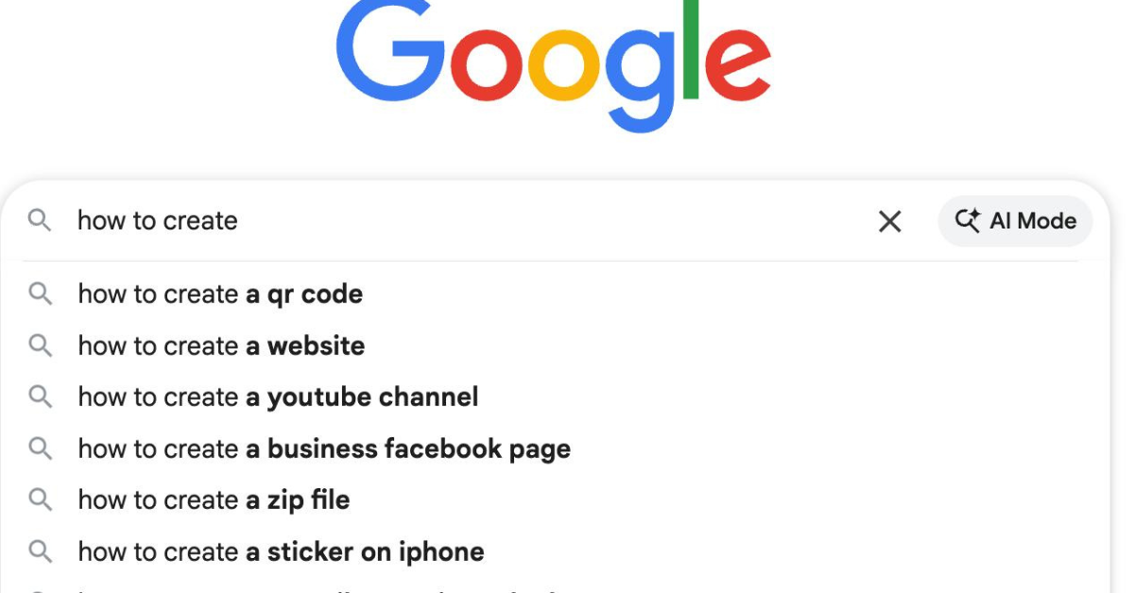Select the 'how to create a zip file' suggestion
Viewport: 1134px width, 593px height.
click(x=213, y=500)
